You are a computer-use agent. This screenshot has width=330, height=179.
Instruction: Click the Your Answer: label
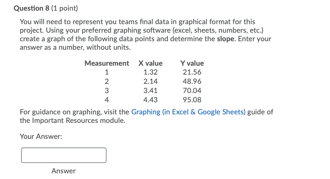tap(41, 137)
